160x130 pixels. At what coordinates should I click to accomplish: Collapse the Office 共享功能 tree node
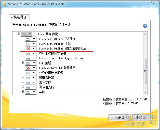(19, 34)
